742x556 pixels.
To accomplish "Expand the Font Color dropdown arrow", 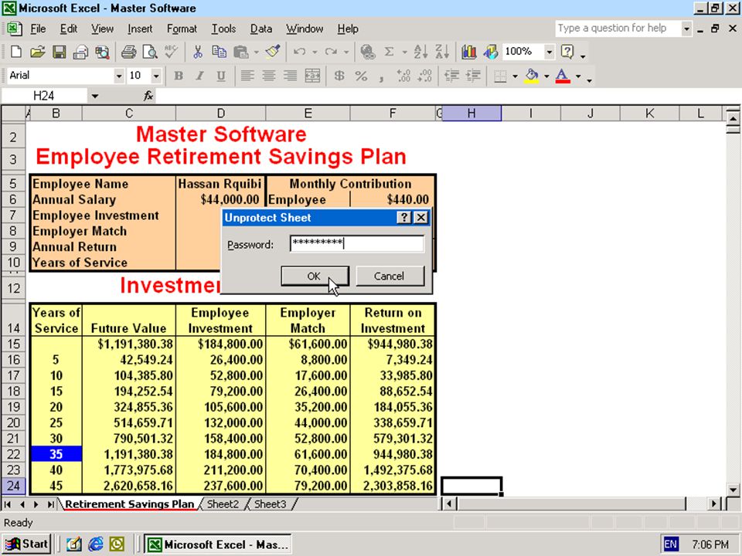I will pos(578,76).
